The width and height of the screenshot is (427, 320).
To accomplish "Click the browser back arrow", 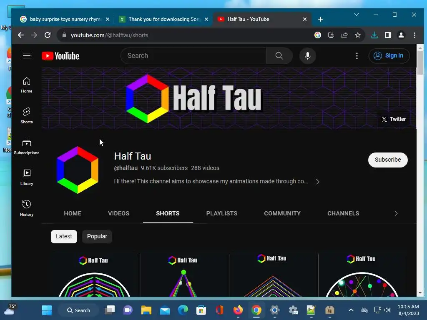I will 21,35.
